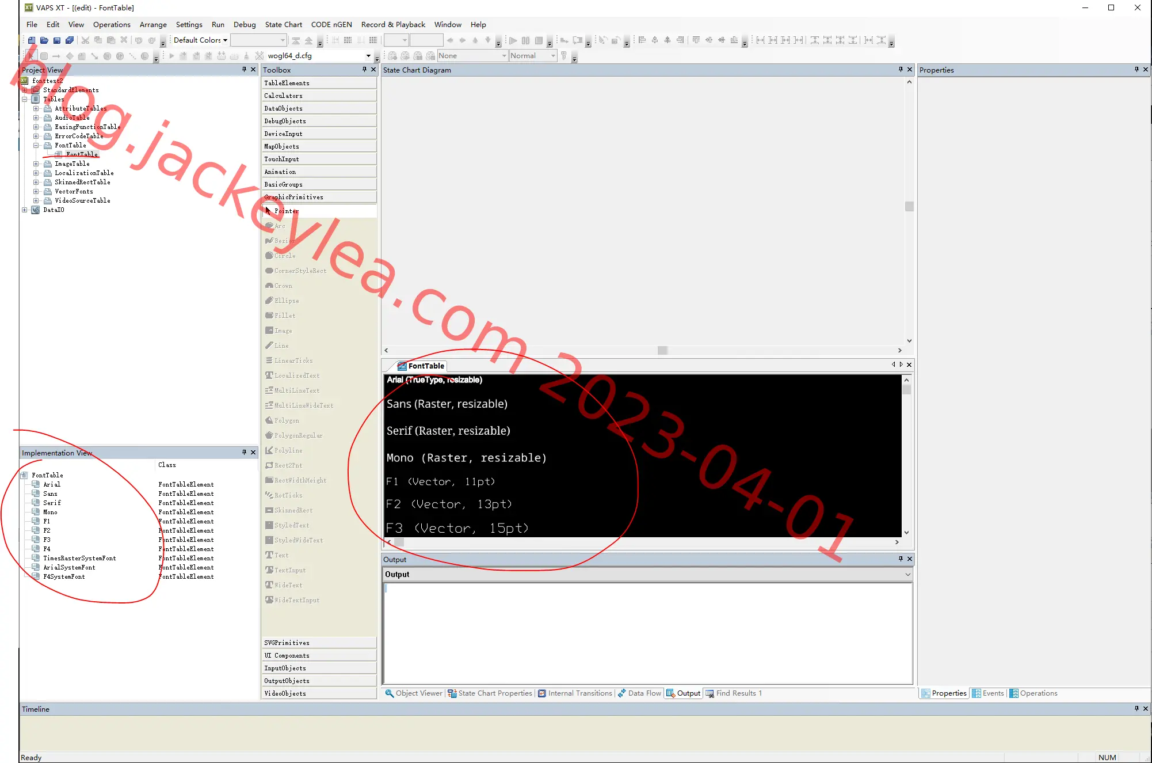Expand the DataIO tree node
This screenshot has height=763, width=1152.
click(x=25, y=210)
